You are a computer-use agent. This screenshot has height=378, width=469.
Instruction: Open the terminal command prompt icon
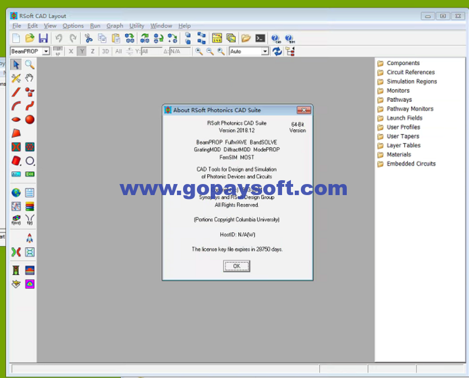coord(260,38)
